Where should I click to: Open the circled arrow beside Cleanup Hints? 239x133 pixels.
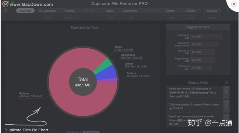pos(226,83)
